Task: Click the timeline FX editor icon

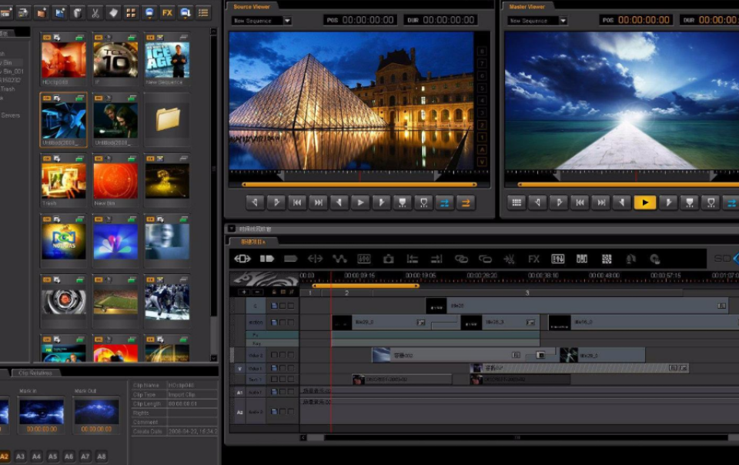Action: pos(533,259)
